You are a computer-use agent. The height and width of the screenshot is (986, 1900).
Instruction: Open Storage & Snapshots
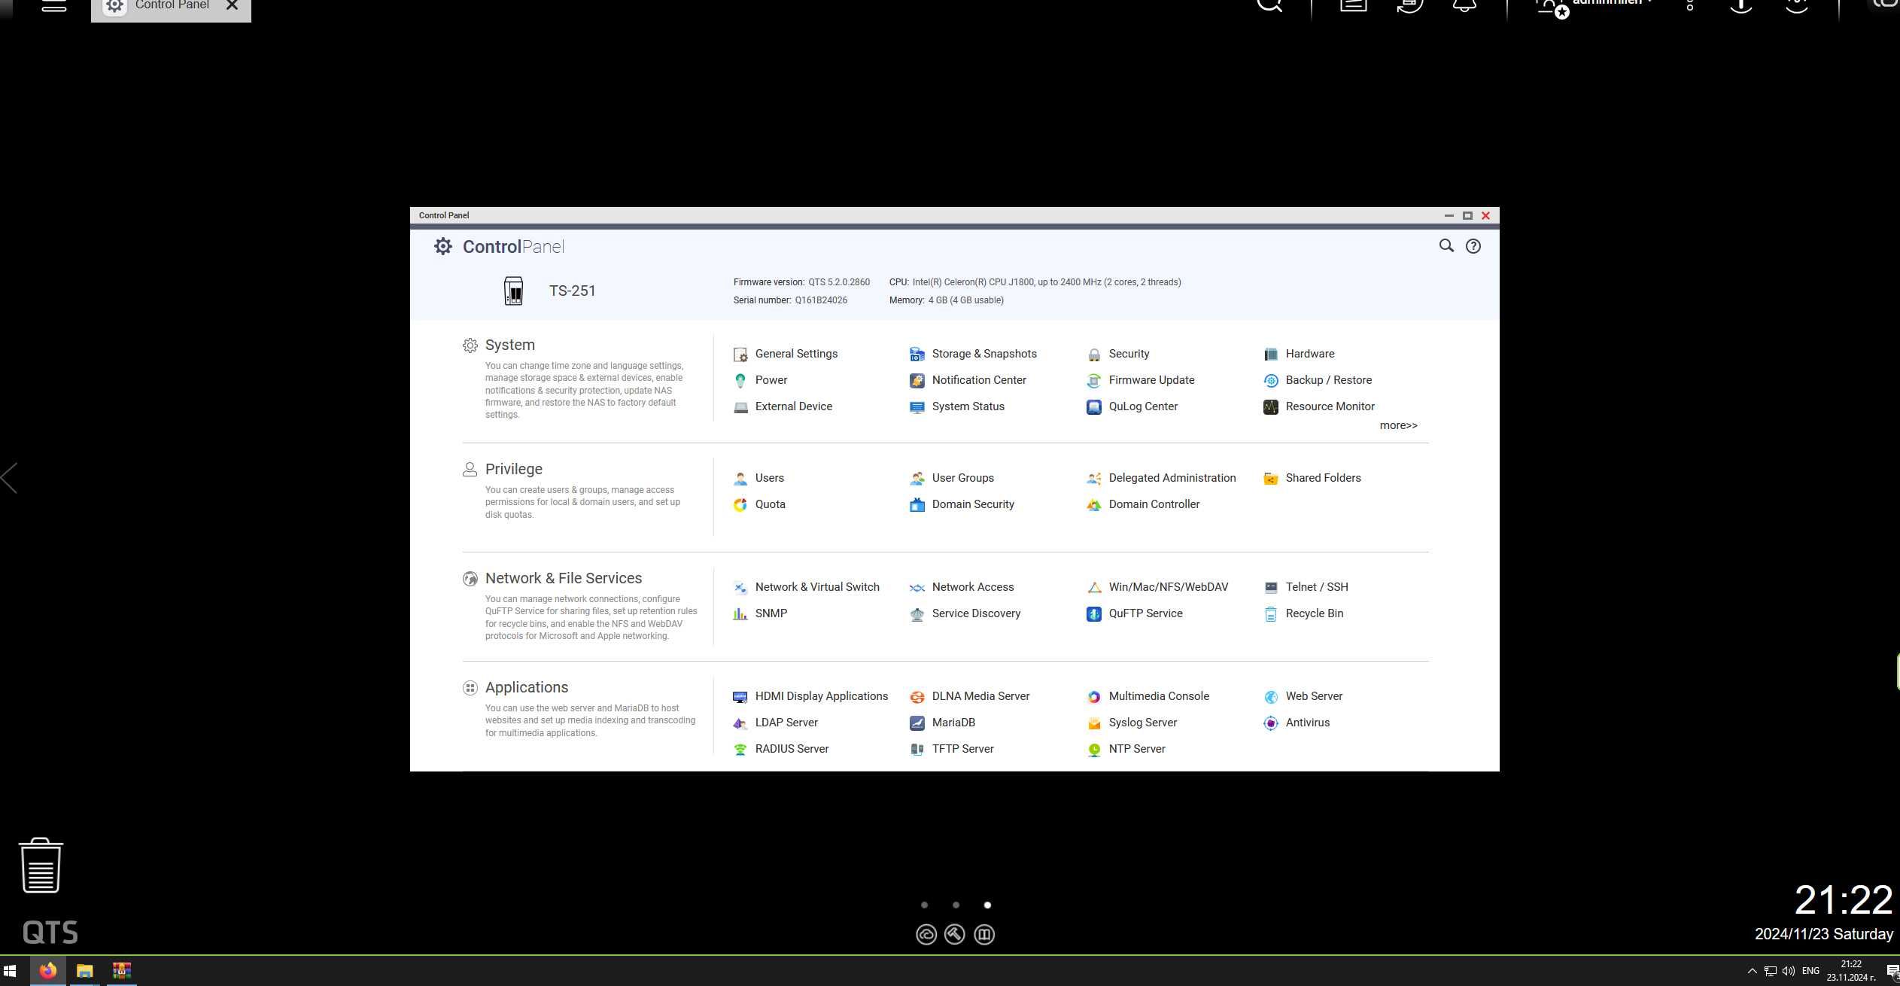coord(973,354)
